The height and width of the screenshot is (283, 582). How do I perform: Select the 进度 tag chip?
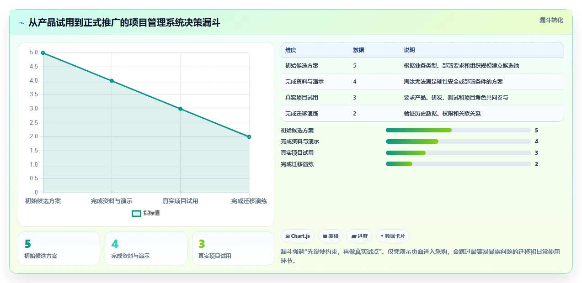click(359, 236)
